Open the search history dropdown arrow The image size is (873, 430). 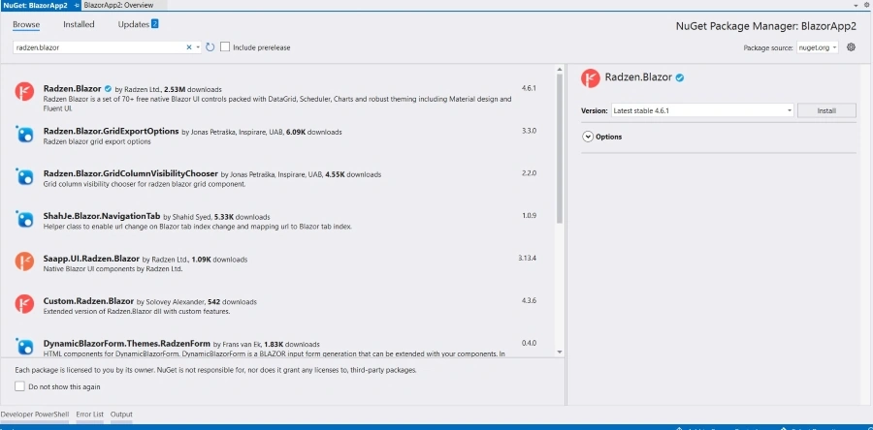tap(198, 47)
